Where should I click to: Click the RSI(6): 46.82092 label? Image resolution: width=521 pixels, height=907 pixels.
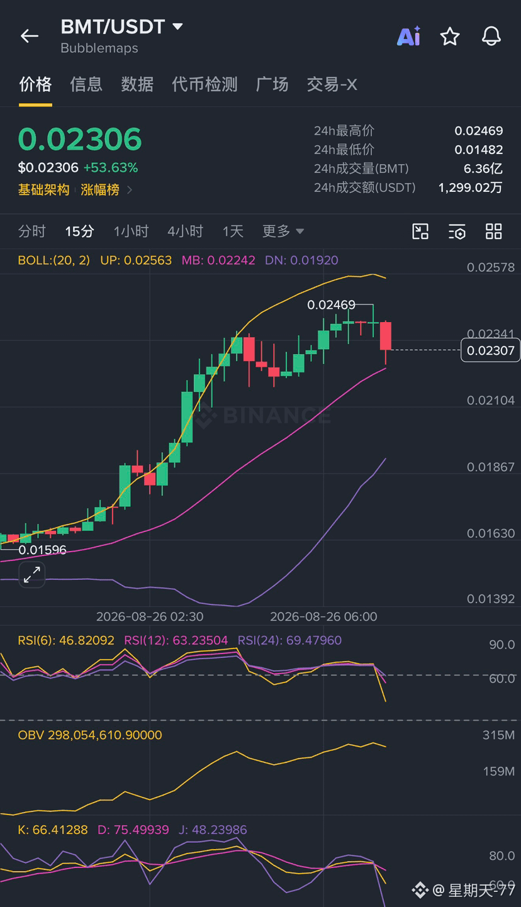tap(66, 640)
